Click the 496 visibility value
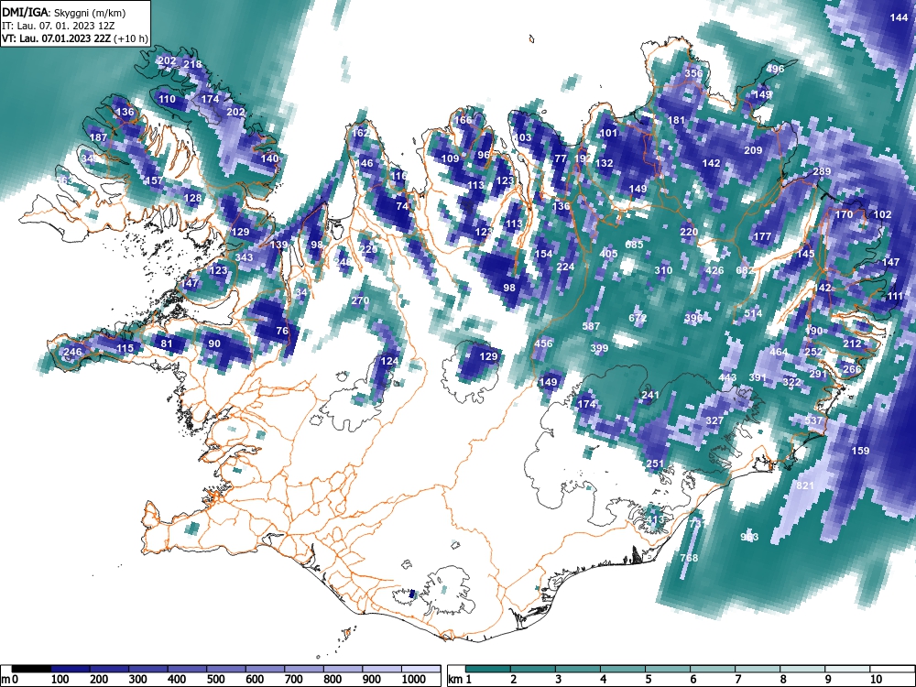Image resolution: width=916 pixels, height=687 pixels. coord(775,69)
